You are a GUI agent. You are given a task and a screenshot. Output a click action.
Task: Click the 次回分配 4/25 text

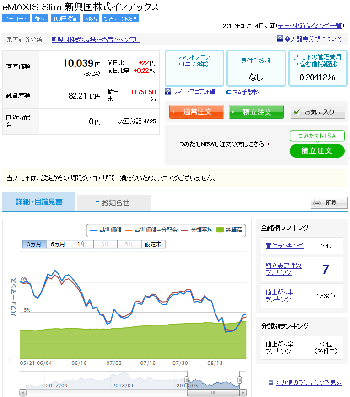point(137,121)
